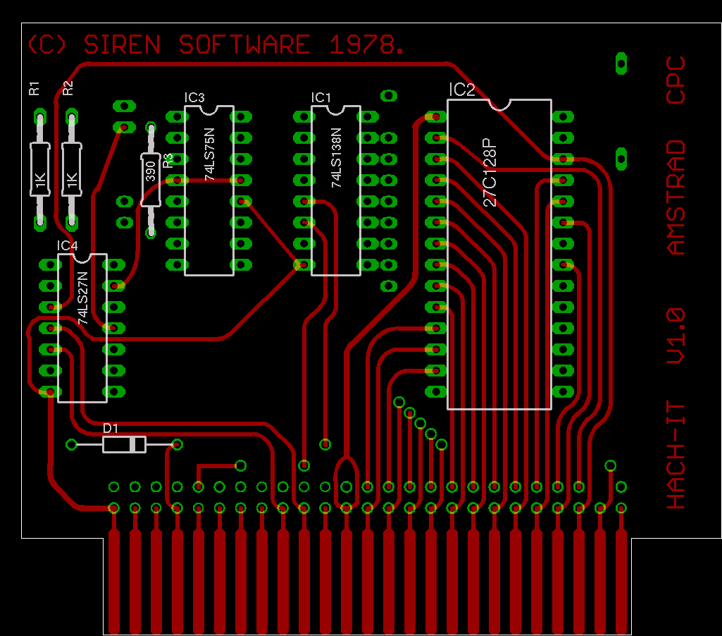Screen dimensions: 722x636
Task: Click the left pad of diode D1
Action: tap(71, 444)
